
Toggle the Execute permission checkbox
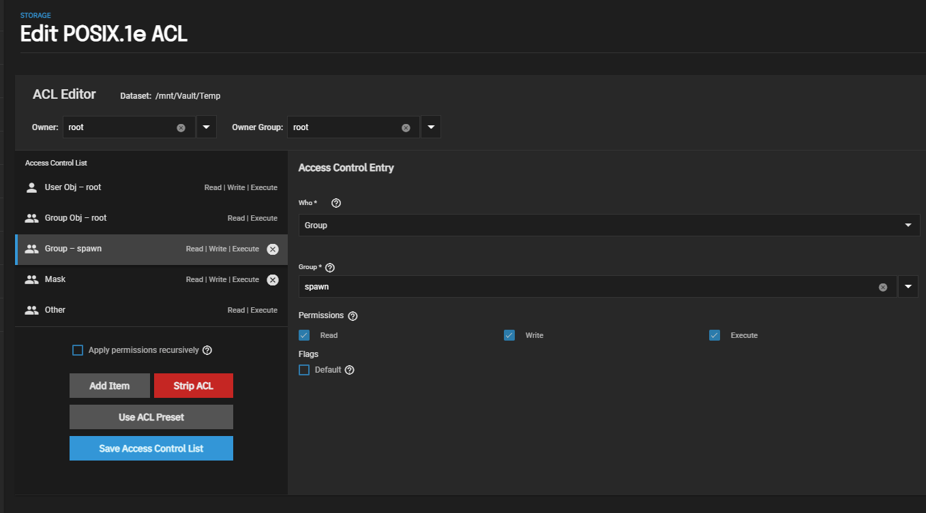715,335
